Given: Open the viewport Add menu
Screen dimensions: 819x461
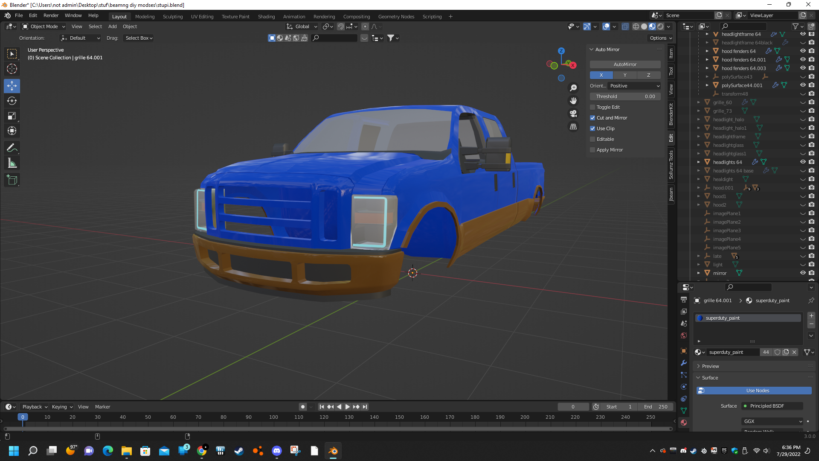Looking at the screenshot, I should coord(112,26).
